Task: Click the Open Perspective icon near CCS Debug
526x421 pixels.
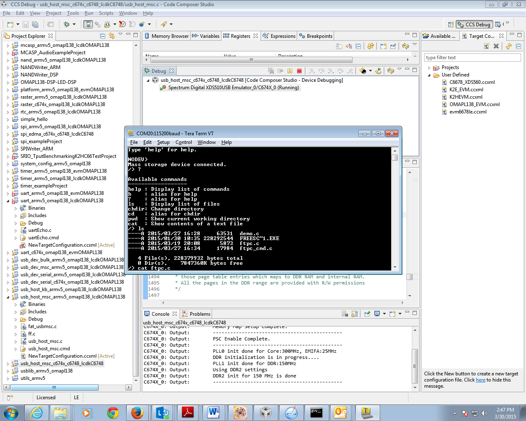Action: pyautogui.click(x=451, y=25)
